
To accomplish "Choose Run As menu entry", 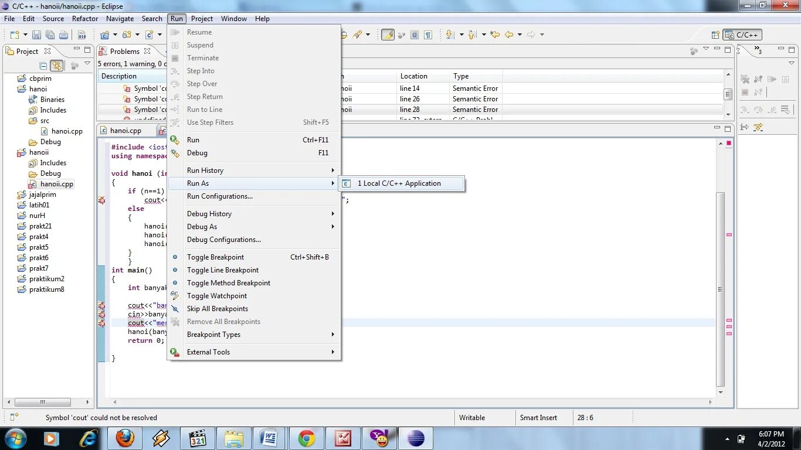I will (254, 183).
